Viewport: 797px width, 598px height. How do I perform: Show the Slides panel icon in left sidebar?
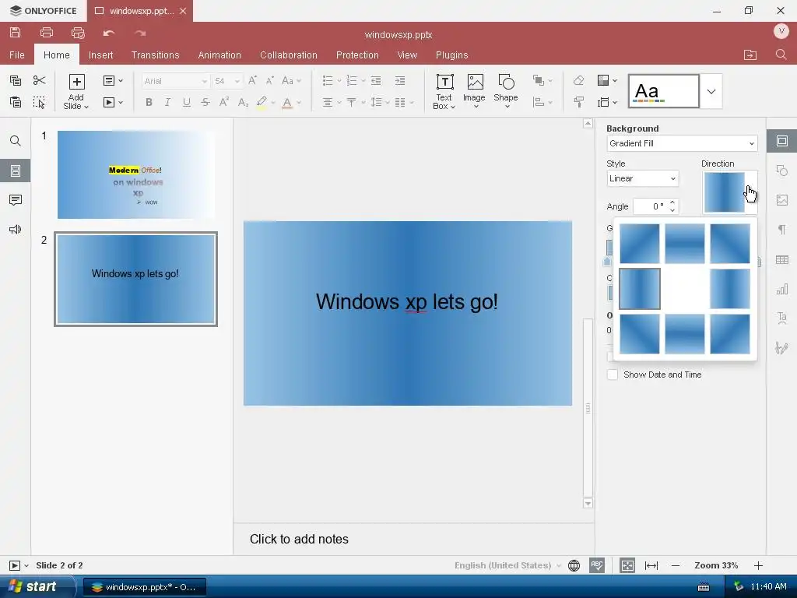click(16, 171)
